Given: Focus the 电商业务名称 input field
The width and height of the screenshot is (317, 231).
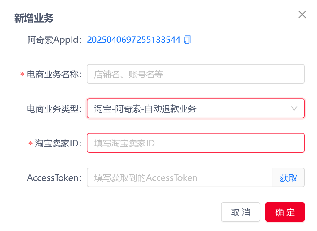Looking at the screenshot, I should point(195,74).
